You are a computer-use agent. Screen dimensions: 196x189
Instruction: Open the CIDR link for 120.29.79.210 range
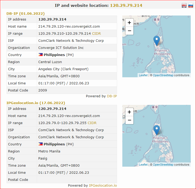pyautogui.click(x=96, y=34)
